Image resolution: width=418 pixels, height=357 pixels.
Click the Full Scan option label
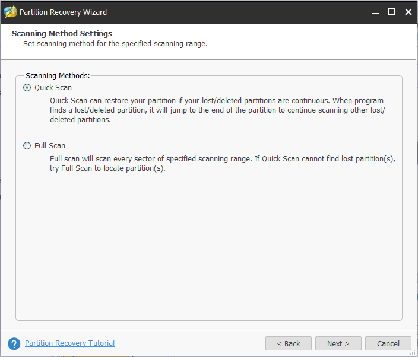click(x=50, y=146)
